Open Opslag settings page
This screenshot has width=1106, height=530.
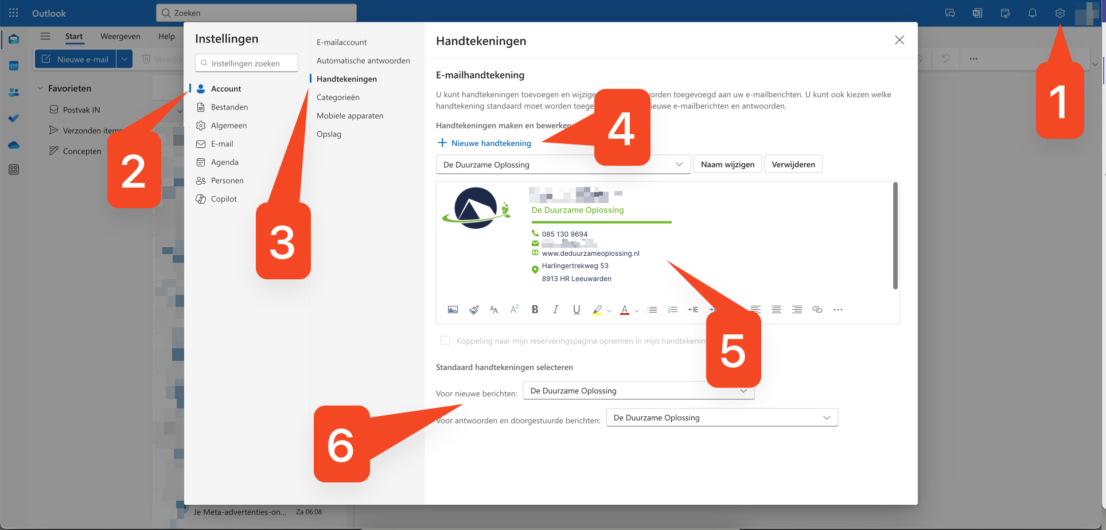[x=329, y=134]
